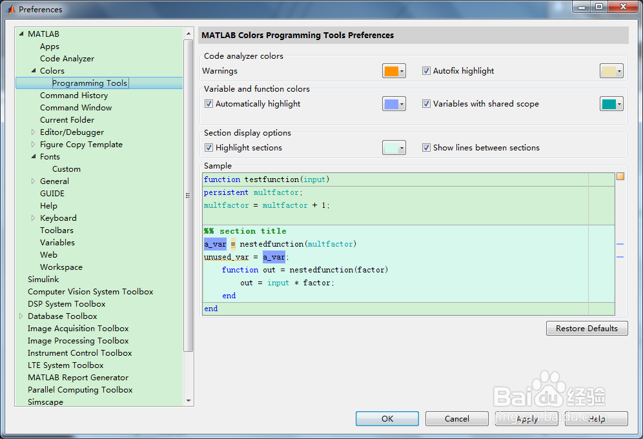Open Workspace preferences
643x439 pixels.
61,267
